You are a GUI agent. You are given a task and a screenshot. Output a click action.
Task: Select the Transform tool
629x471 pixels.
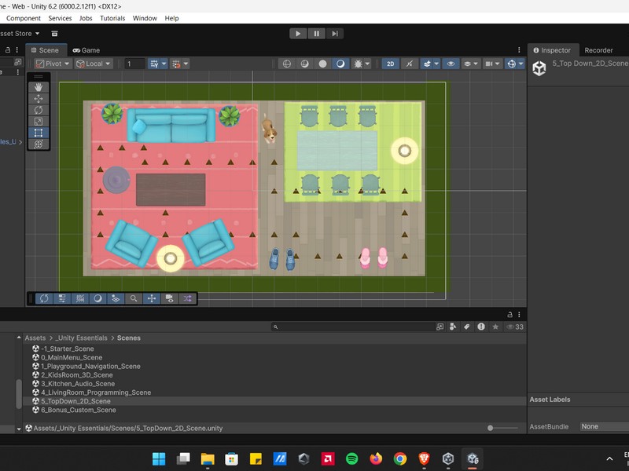(x=39, y=144)
